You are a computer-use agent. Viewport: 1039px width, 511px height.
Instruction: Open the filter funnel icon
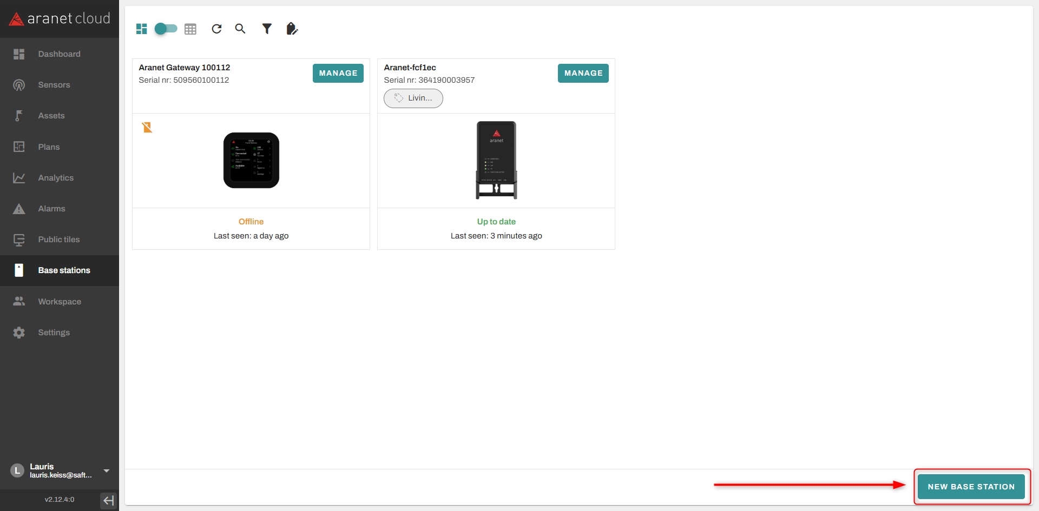coord(267,29)
